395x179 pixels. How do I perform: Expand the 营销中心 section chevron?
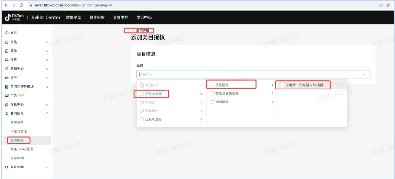[47, 69]
